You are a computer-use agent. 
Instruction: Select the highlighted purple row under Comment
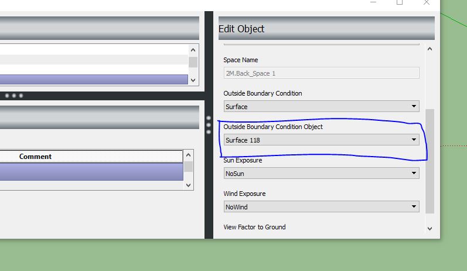[x=91, y=172]
